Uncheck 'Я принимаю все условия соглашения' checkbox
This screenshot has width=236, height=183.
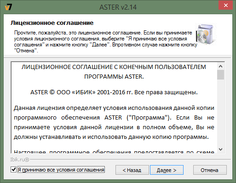tap(13, 170)
